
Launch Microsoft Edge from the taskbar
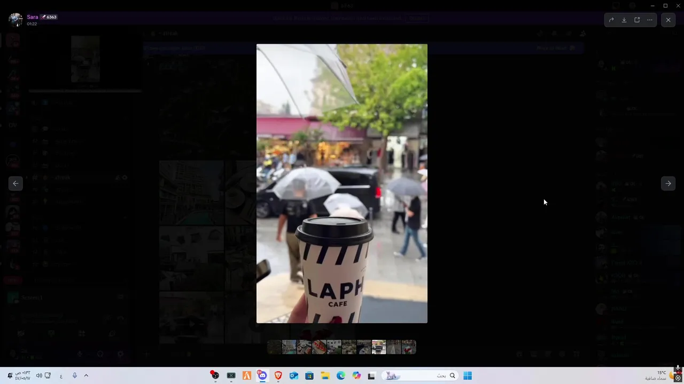click(341, 375)
